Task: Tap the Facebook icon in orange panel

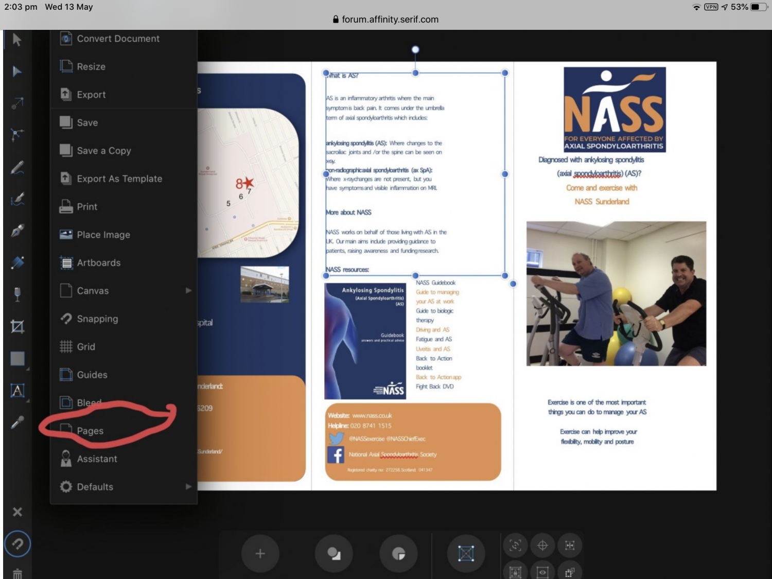Action: (336, 455)
